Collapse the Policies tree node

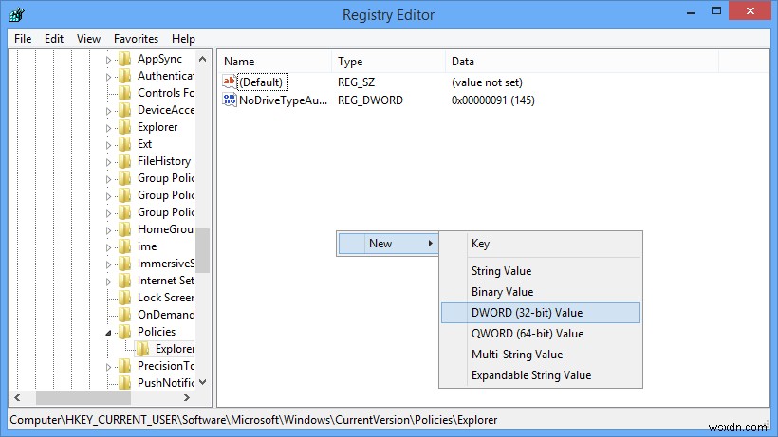108,332
